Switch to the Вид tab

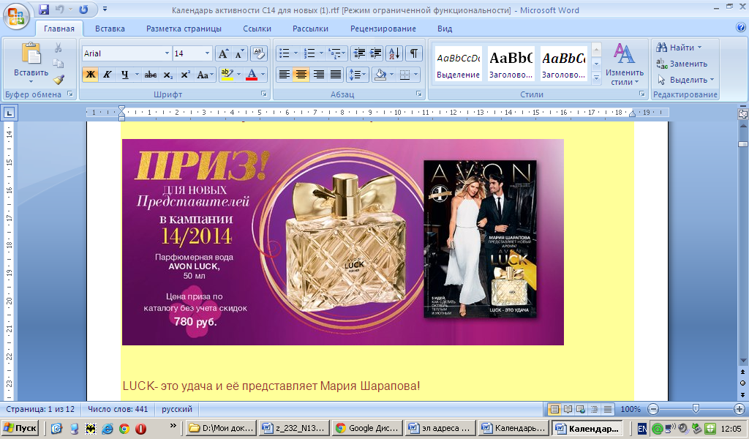445,29
